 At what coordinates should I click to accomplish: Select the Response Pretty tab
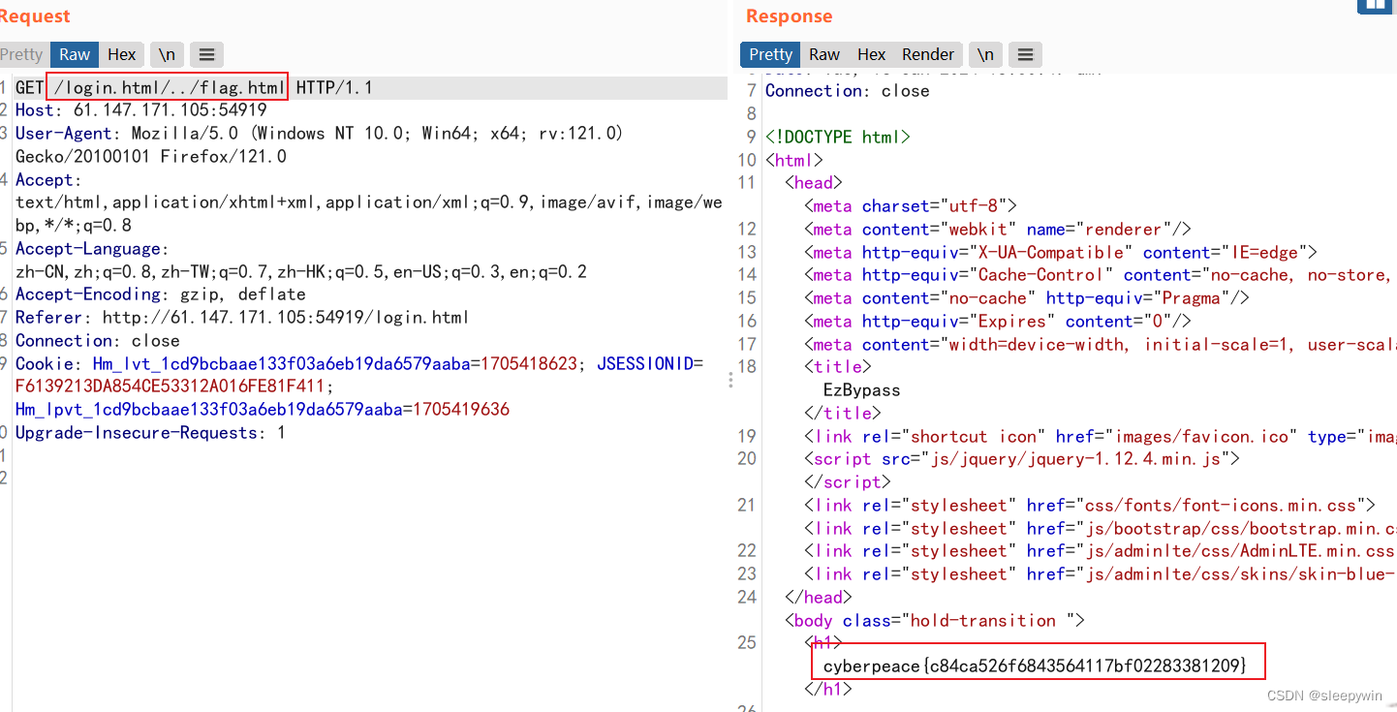pos(770,54)
